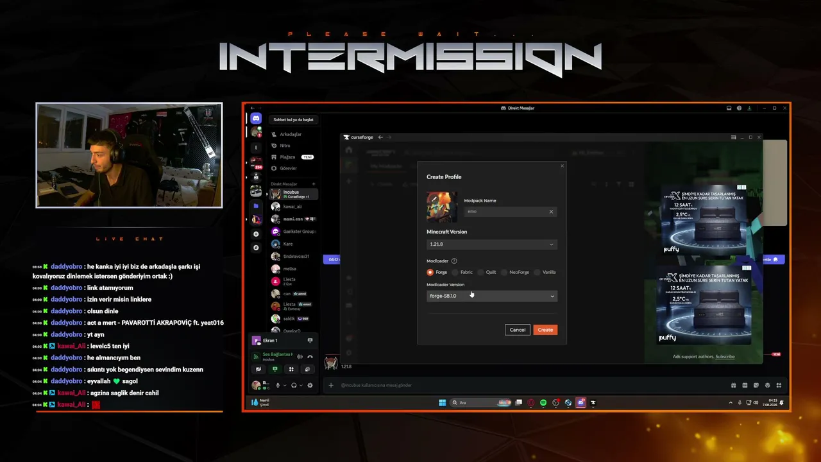Deafen Discord with headphone icon
Screen dimensions: 821x462
click(x=294, y=385)
